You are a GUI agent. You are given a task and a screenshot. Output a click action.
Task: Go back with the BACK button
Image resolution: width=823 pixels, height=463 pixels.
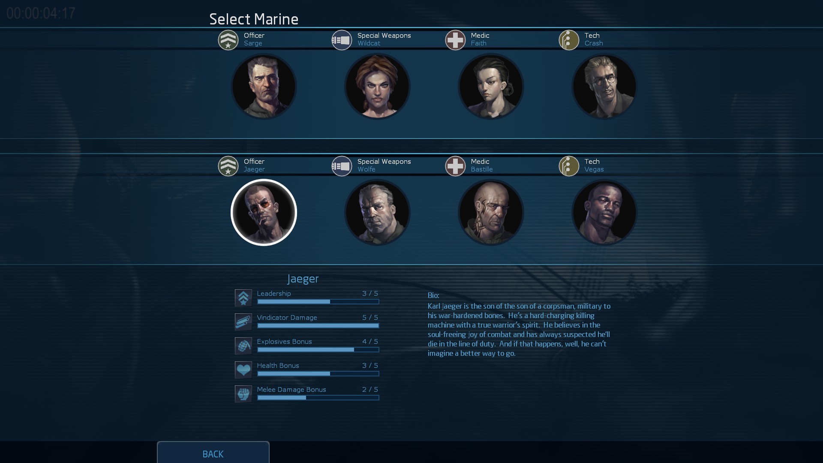click(x=213, y=452)
